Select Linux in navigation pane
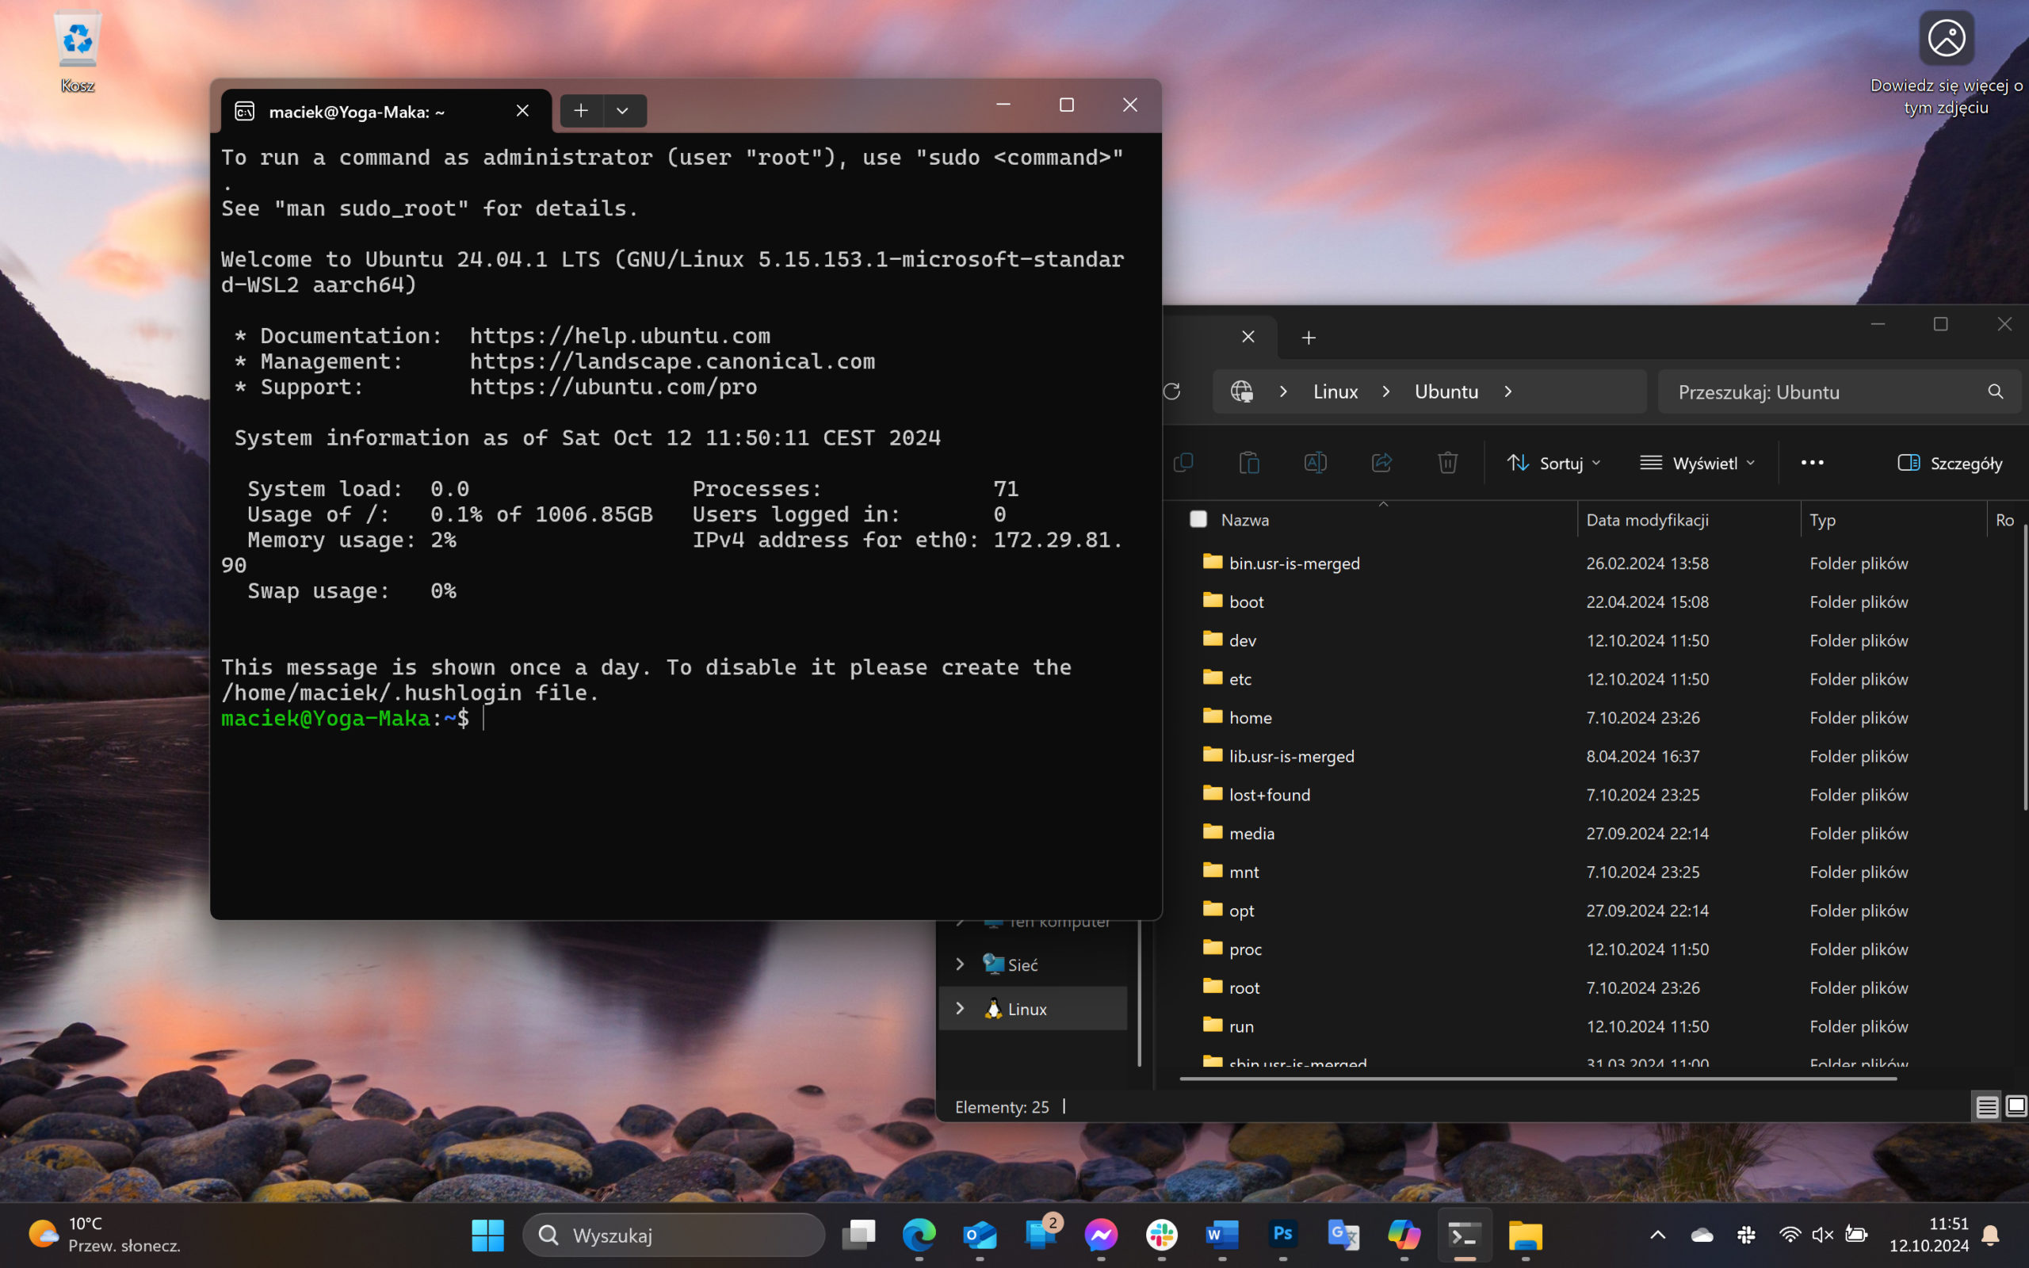 tap(1033, 1008)
